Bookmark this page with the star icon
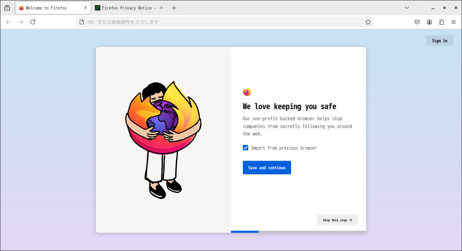 368,22
